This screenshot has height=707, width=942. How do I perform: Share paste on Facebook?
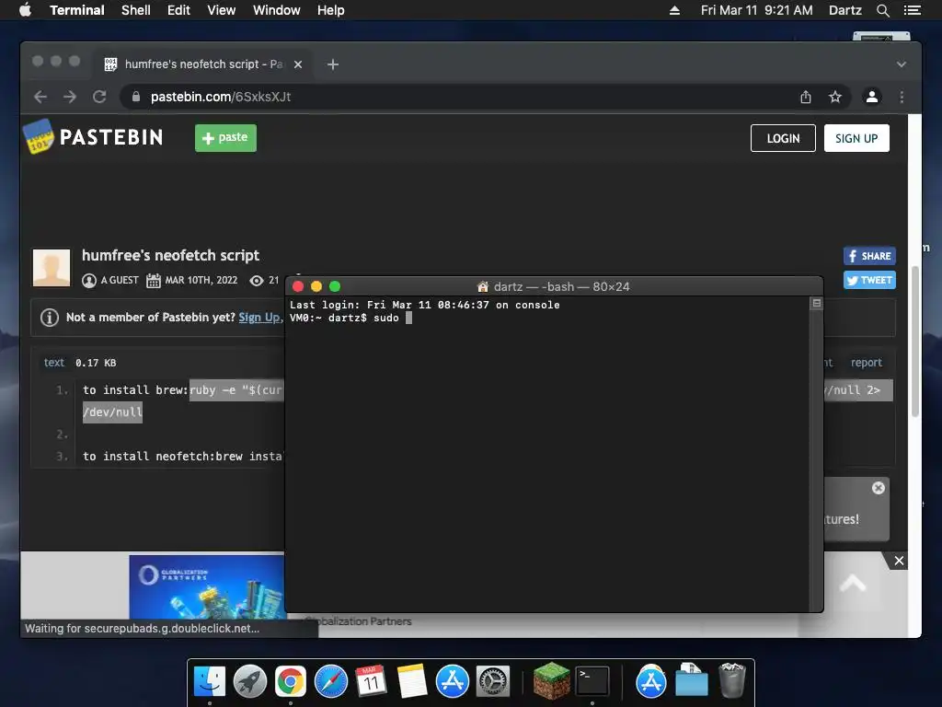869,256
